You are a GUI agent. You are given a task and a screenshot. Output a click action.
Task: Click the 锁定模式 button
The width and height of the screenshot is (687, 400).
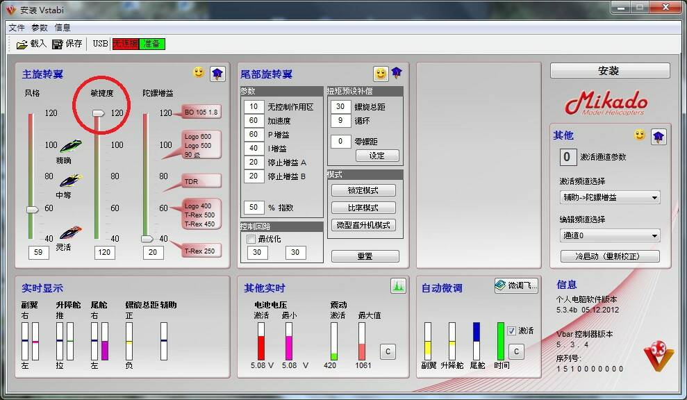(x=363, y=190)
